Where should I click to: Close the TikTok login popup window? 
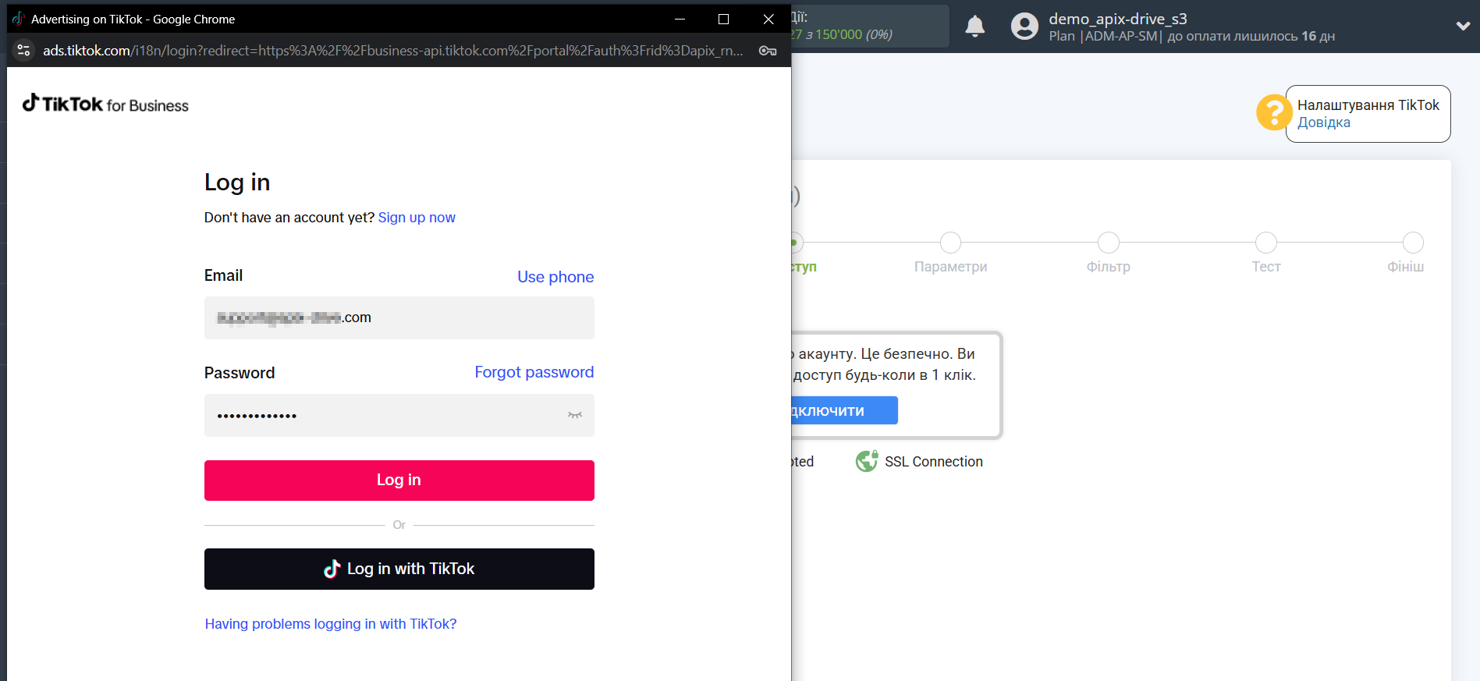pos(768,19)
